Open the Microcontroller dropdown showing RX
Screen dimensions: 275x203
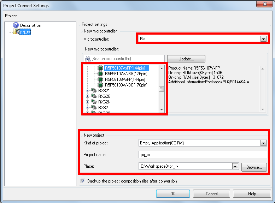pos(263,39)
